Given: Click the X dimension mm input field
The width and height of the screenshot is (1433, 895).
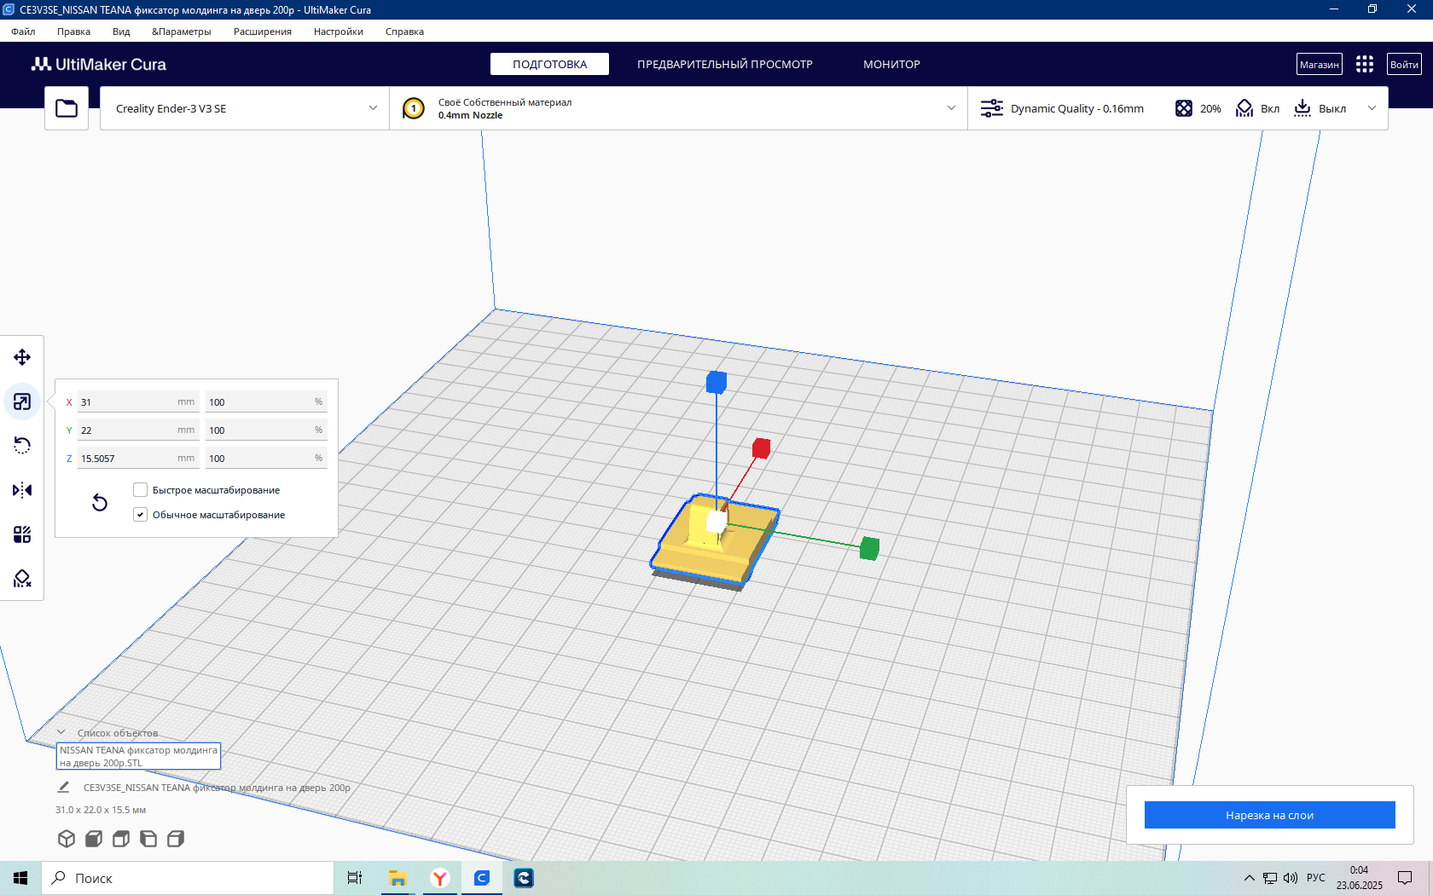Looking at the screenshot, I should [138, 402].
